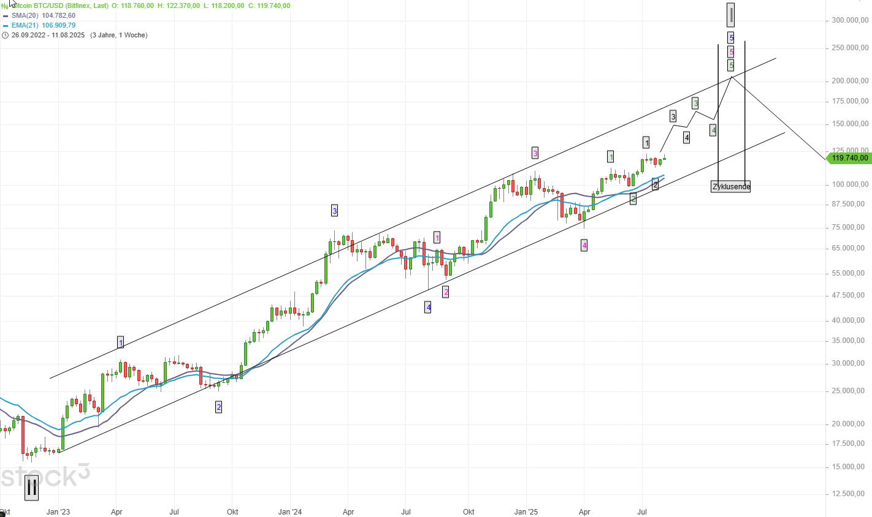Select the Roman numeral II wave label
Image resolution: width=872 pixels, height=517 pixels.
31,488
